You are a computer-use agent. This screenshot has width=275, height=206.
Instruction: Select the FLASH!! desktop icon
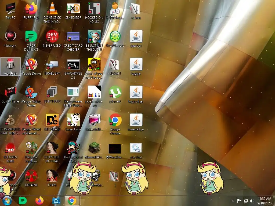[115, 67]
